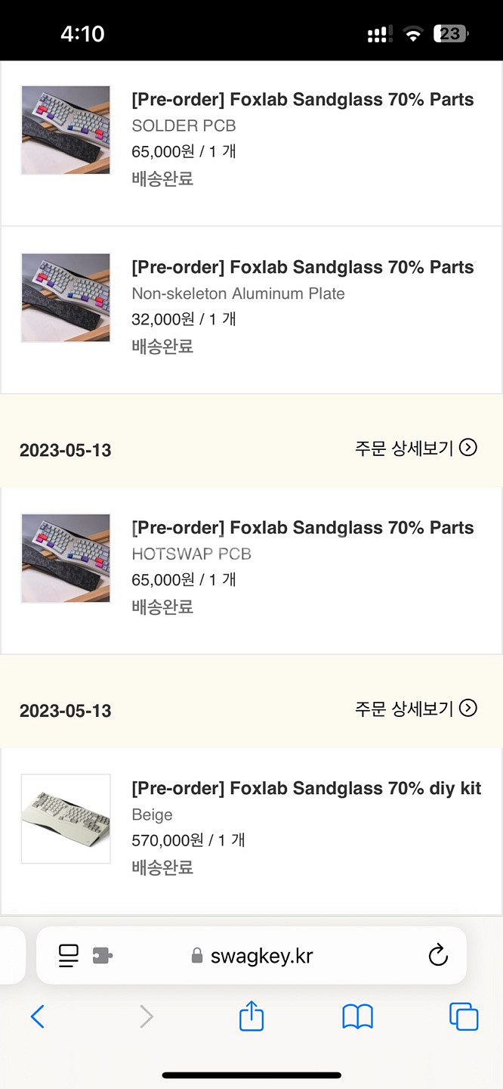Viewport: 503px width, 1089px height.
Task: Tap arrow icon beside HOTSWAP PCB order details
Action: [x=469, y=448]
